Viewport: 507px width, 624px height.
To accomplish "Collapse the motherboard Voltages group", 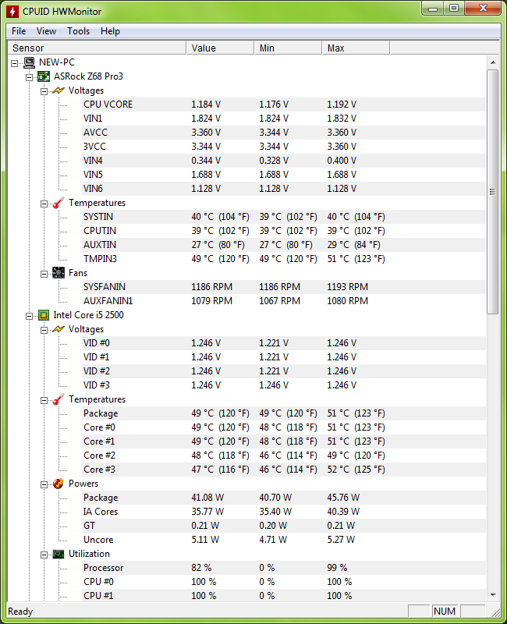I will (44, 91).
